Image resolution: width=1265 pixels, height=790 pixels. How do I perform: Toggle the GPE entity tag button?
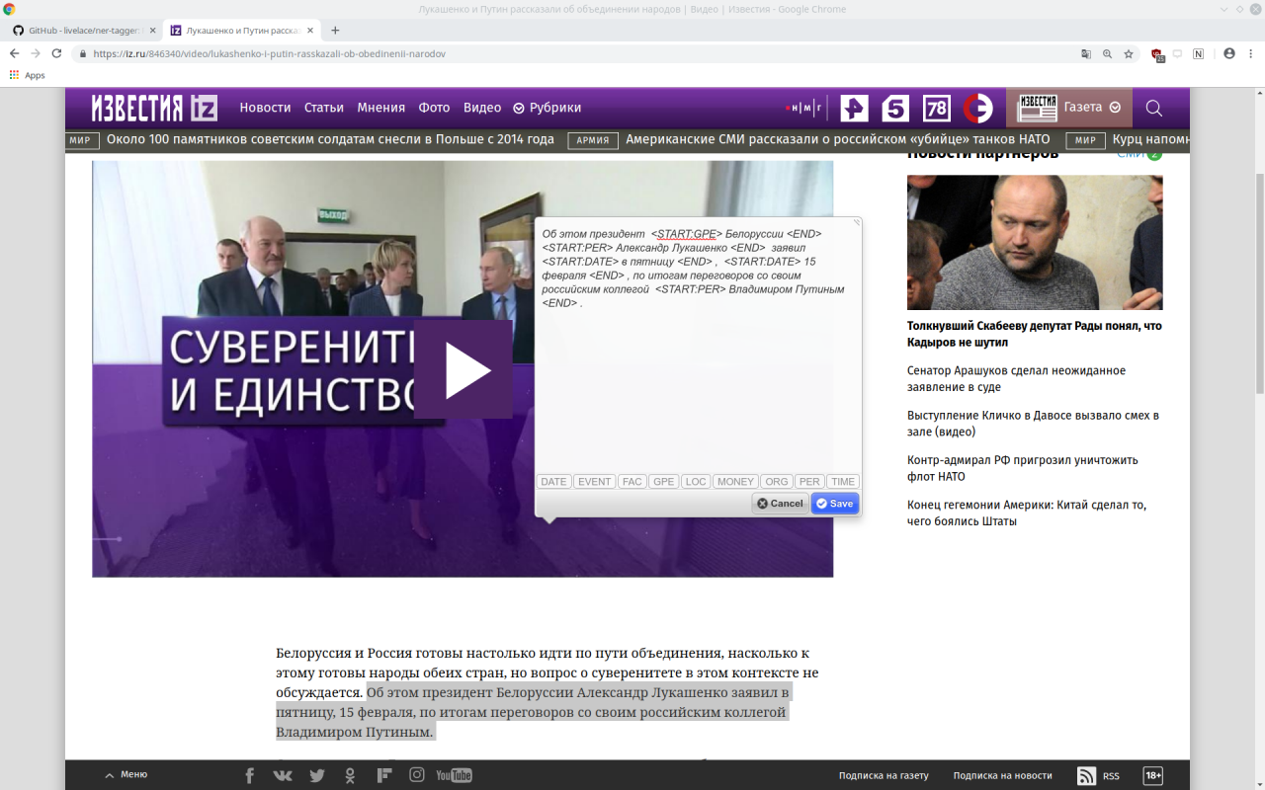click(663, 482)
